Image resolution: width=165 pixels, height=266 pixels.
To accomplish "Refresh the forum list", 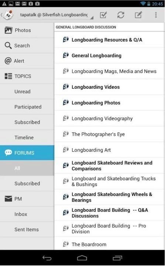I will tap(121, 15).
